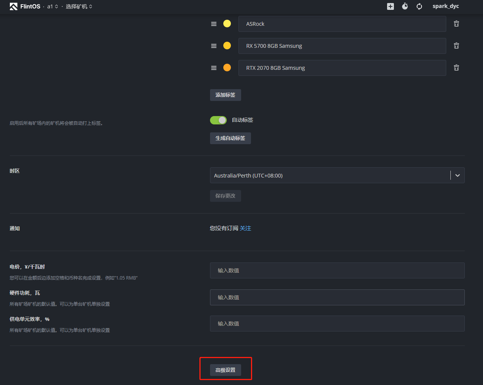Image resolution: width=483 pixels, height=385 pixels.
Task: Click the 生成自动标签 button
Action: click(x=231, y=138)
